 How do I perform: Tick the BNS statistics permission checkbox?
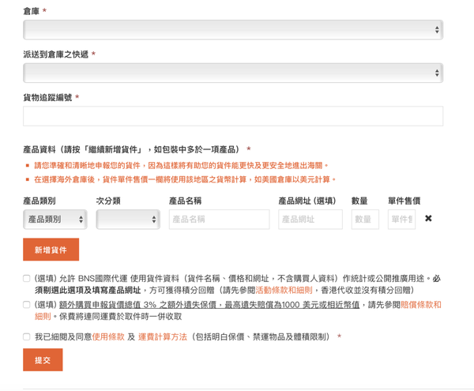[x=27, y=278]
